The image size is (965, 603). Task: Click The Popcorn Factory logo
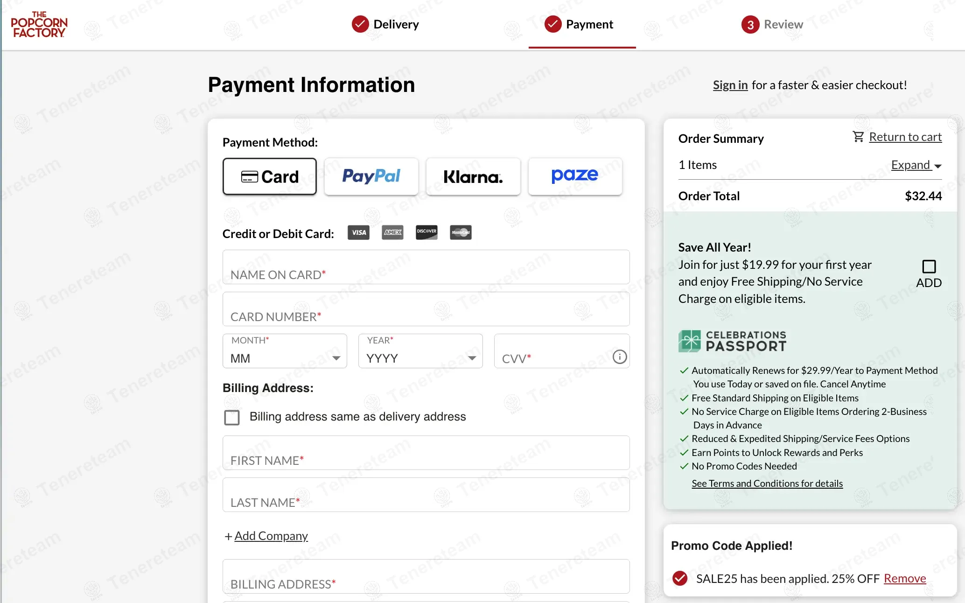[x=39, y=24]
